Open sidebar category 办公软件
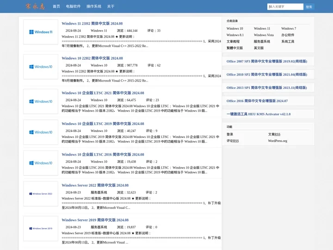The image size is (333, 250). [288, 35]
